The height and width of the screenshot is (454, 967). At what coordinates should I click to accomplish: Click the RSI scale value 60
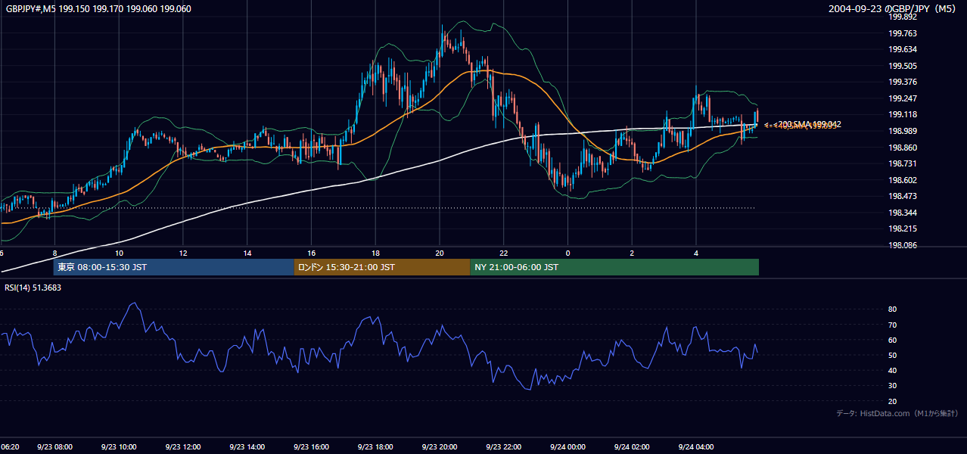click(892, 340)
